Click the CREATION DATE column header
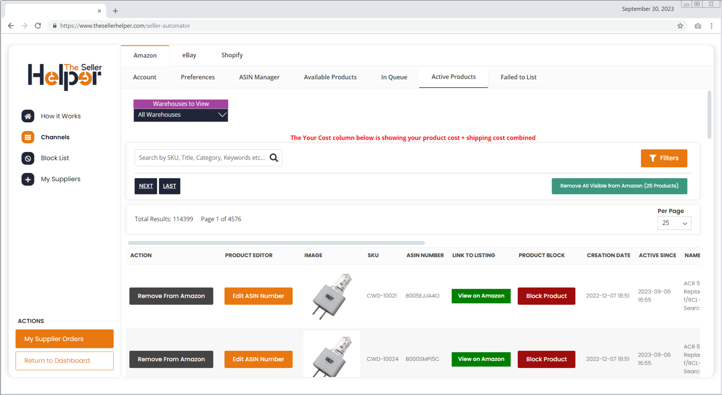This screenshot has width=722, height=395. click(609, 255)
